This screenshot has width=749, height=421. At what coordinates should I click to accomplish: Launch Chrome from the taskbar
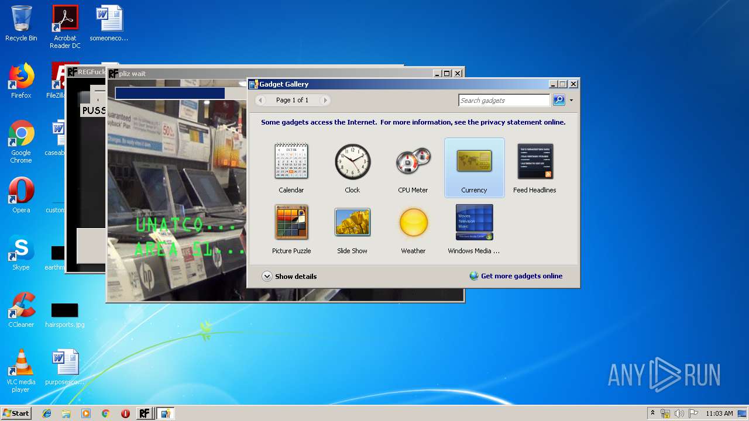pyautogui.click(x=105, y=413)
